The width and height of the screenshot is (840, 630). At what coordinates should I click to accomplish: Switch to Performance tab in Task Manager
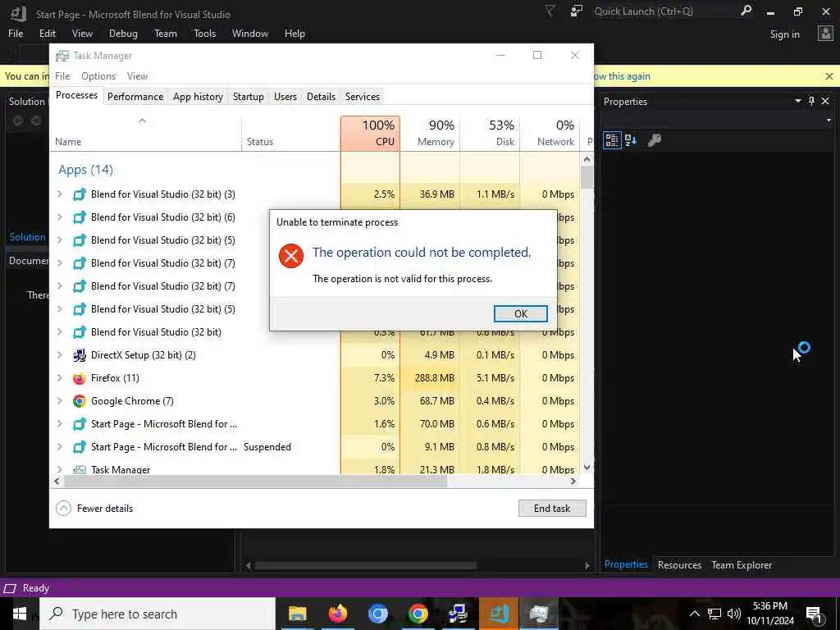point(135,97)
